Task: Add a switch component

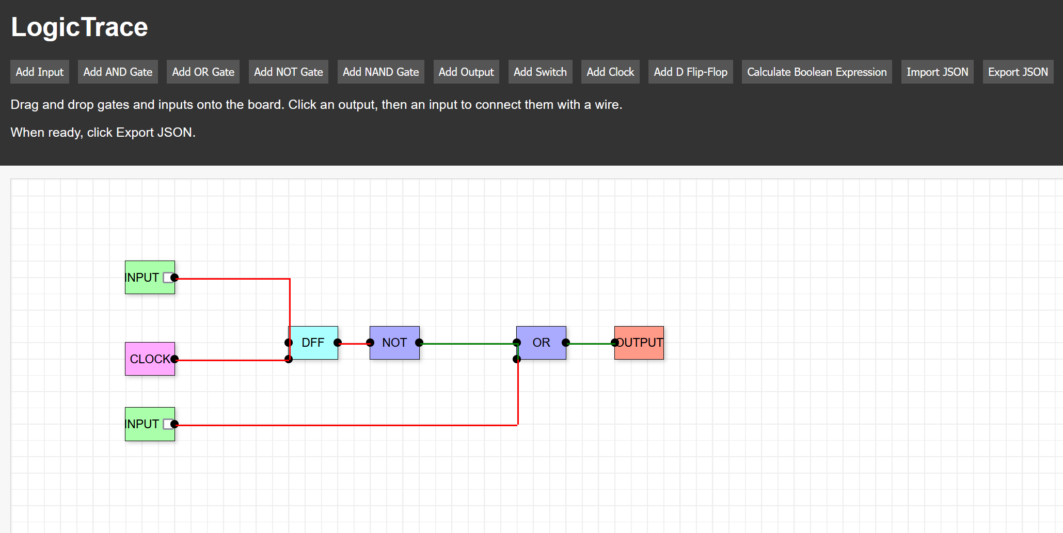Action: (540, 72)
